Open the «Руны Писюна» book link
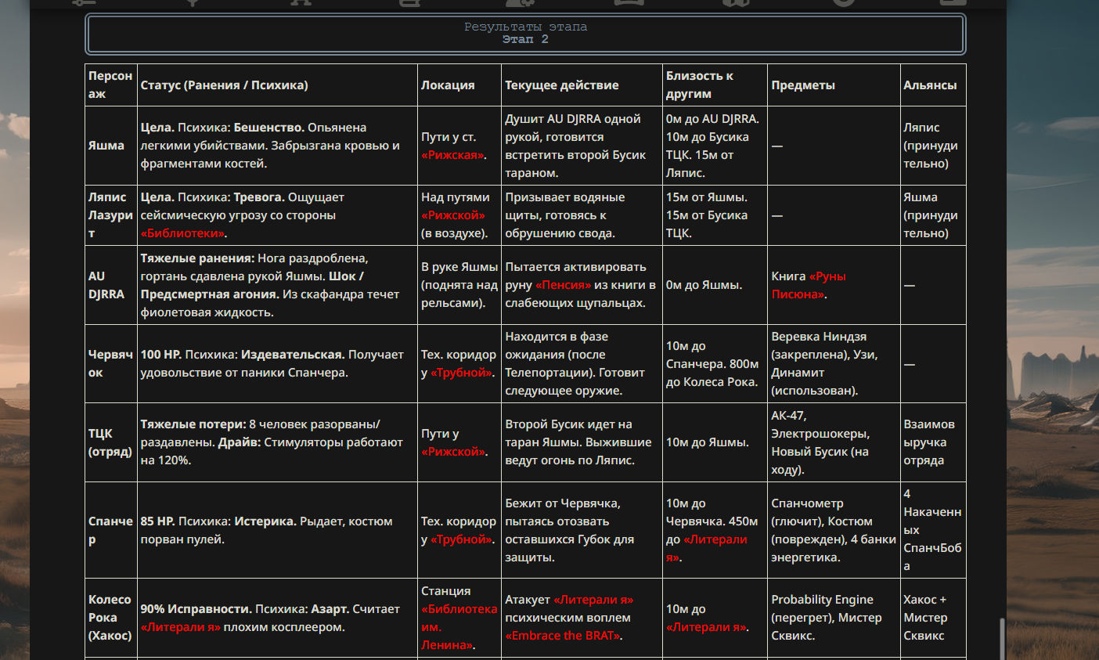The height and width of the screenshot is (660, 1099). [809, 285]
